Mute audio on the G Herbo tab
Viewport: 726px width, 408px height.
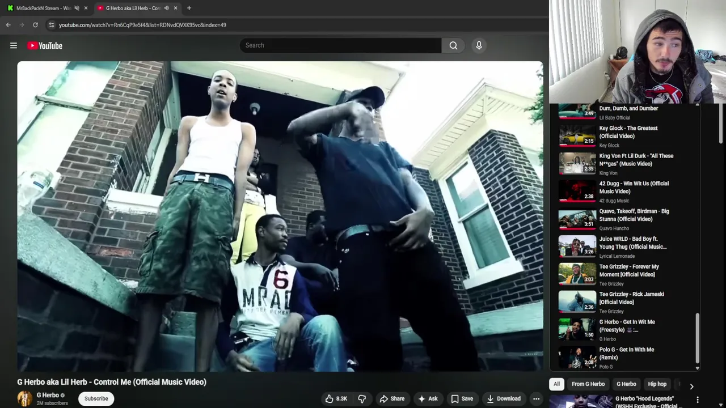tap(166, 8)
